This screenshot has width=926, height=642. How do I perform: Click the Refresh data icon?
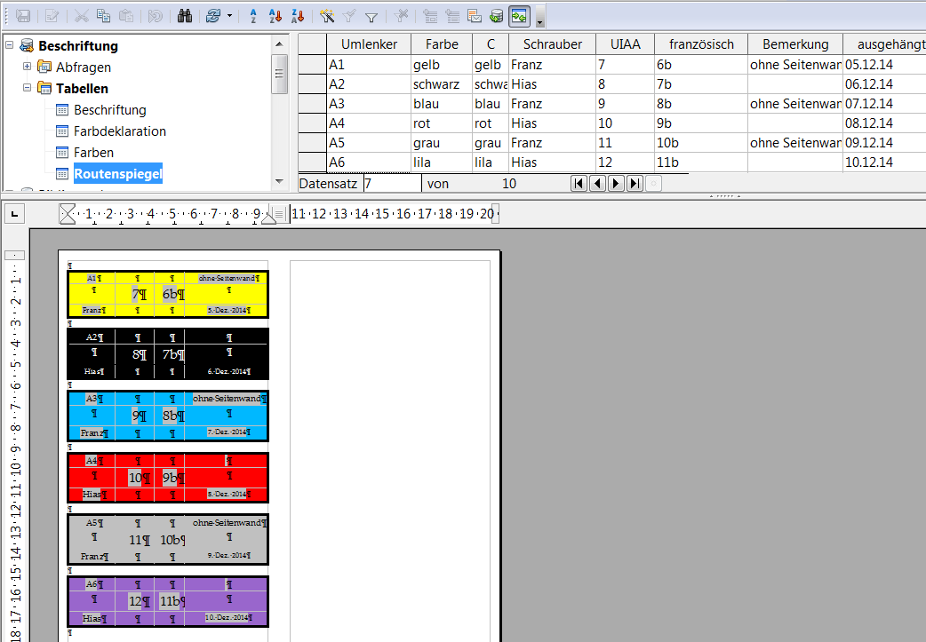[212, 16]
